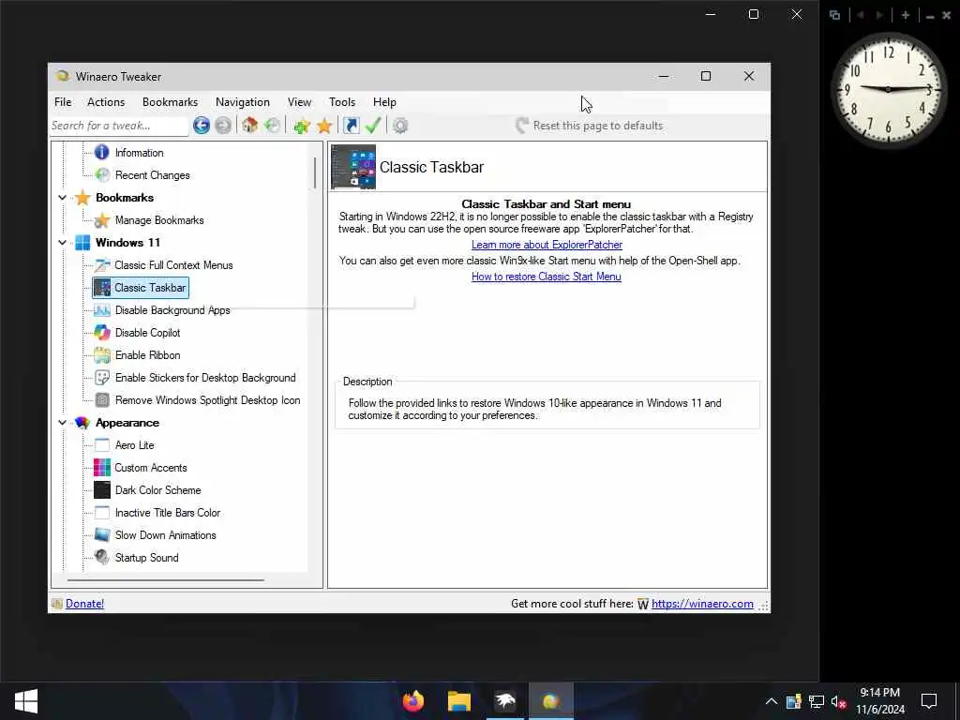Click the plus icon above the clock gadget

tap(906, 15)
